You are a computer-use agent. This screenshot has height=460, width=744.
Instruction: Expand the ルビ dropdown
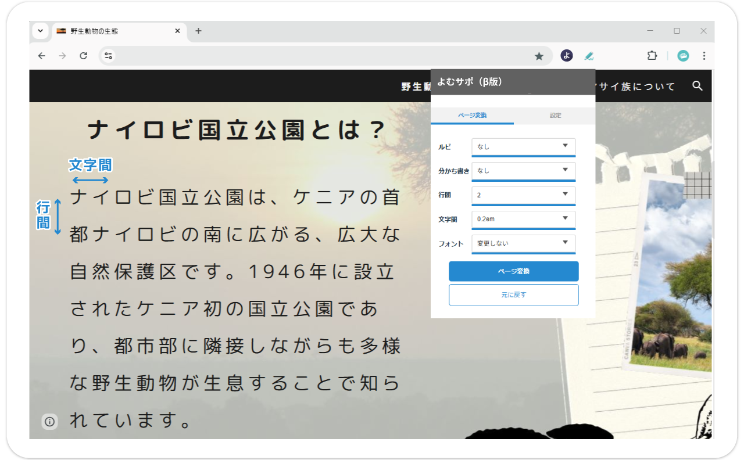[x=523, y=146]
